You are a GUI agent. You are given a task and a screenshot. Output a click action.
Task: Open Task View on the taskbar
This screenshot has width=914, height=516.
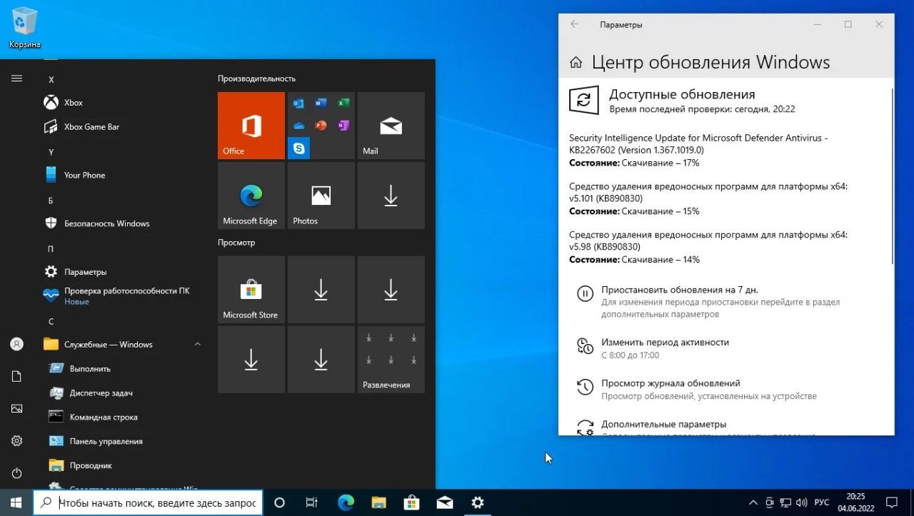312,502
